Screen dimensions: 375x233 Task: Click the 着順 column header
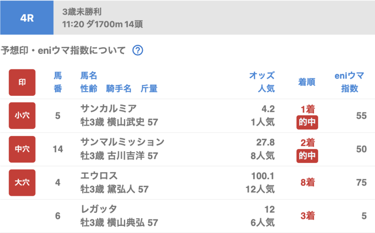click(307, 82)
